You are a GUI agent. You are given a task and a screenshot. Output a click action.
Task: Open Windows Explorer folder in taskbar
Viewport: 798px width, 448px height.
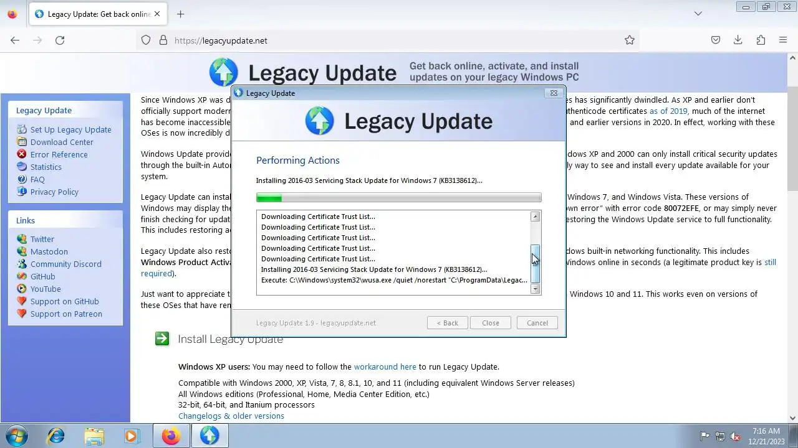point(94,436)
